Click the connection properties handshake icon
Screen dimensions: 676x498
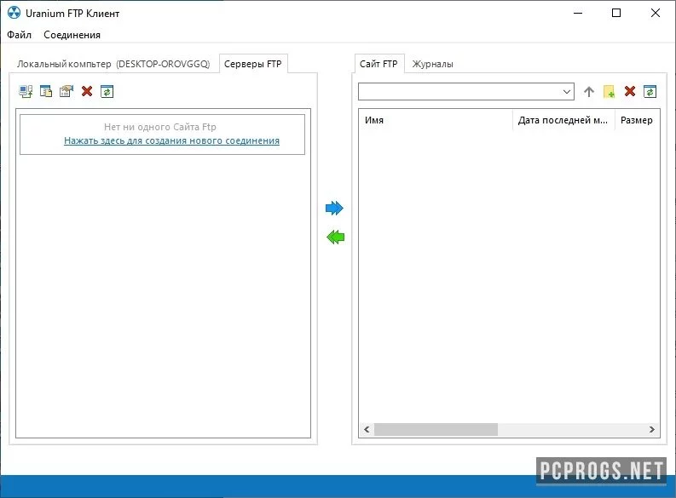[x=66, y=91]
